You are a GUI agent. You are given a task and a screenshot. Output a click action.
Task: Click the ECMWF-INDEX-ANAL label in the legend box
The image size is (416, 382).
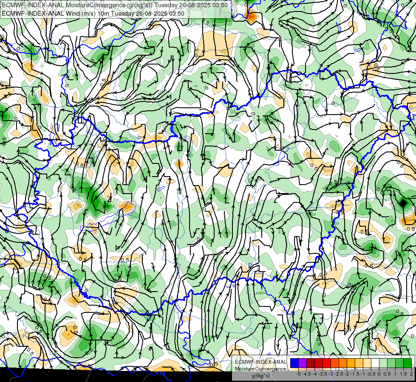point(261,362)
